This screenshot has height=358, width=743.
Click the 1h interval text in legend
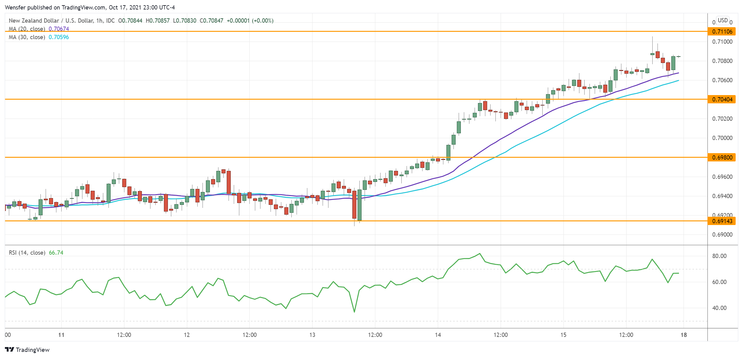pyautogui.click(x=99, y=20)
